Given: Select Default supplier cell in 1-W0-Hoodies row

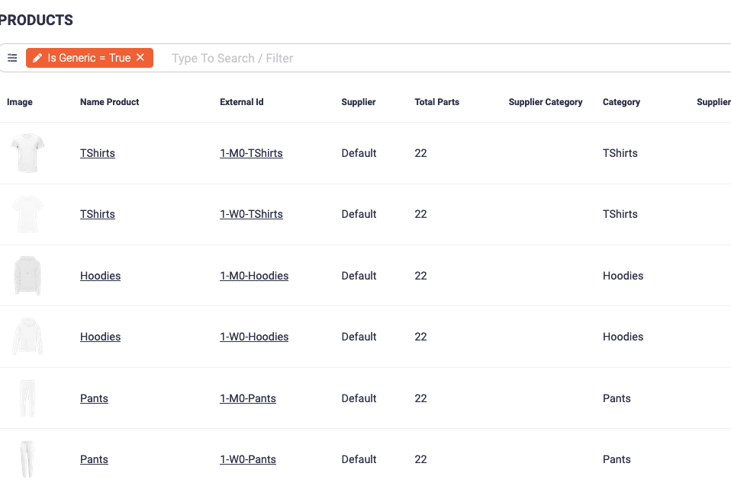Looking at the screenshot, I should pyautogui.click(x=359, y=337).
